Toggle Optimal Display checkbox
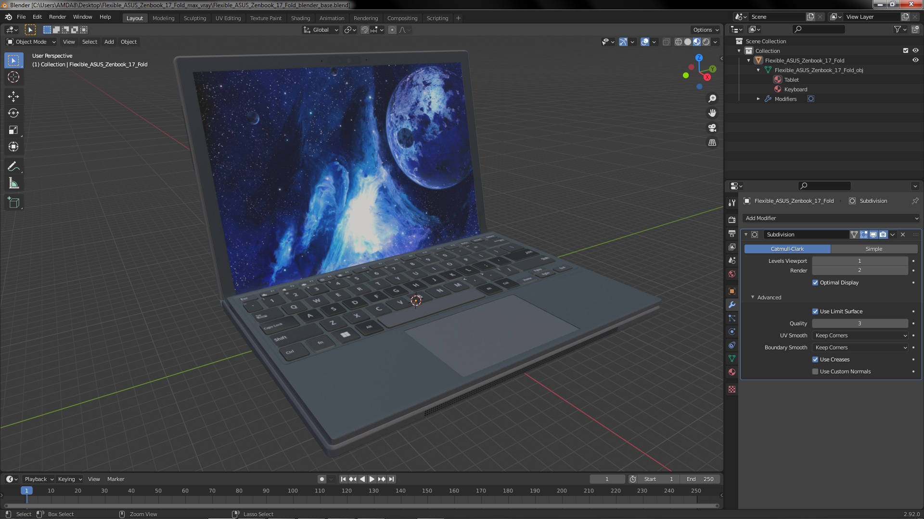924x519 pixels. click(815, 283)
